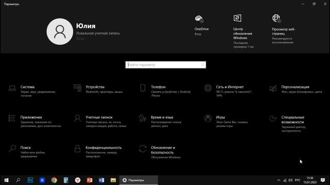Click the Локальная учетная запись text
This screenshot has width=330, height=185.
98,33
